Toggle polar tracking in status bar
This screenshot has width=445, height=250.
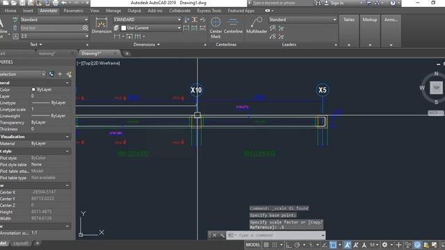pos(297,245)
